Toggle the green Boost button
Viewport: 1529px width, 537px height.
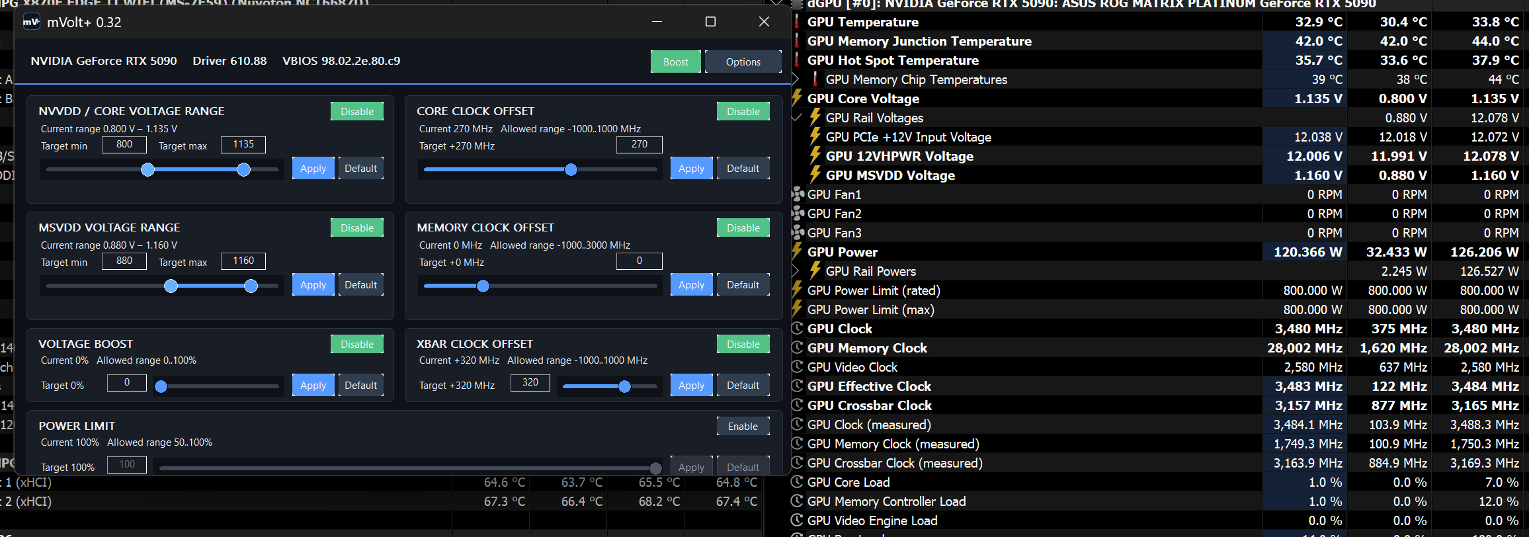[x=676, y=62]
